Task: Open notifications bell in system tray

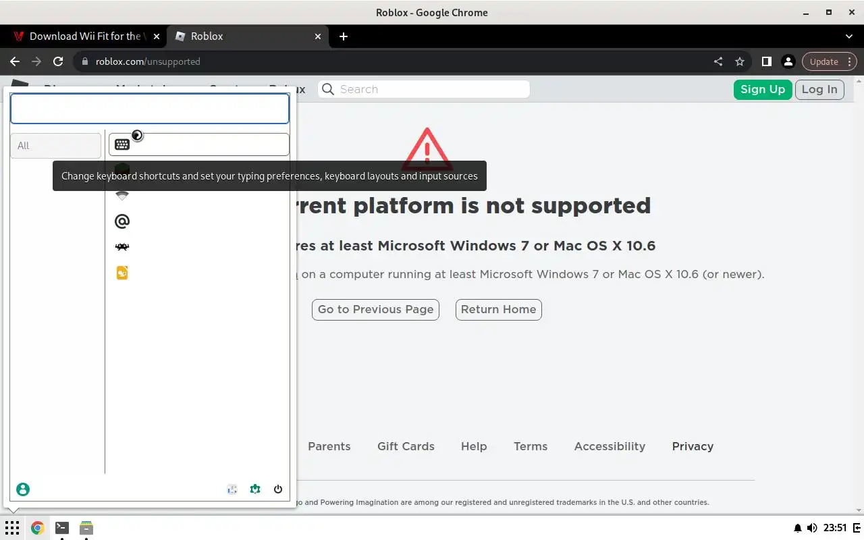Action: pyautogui.click(x=798, y=528)
